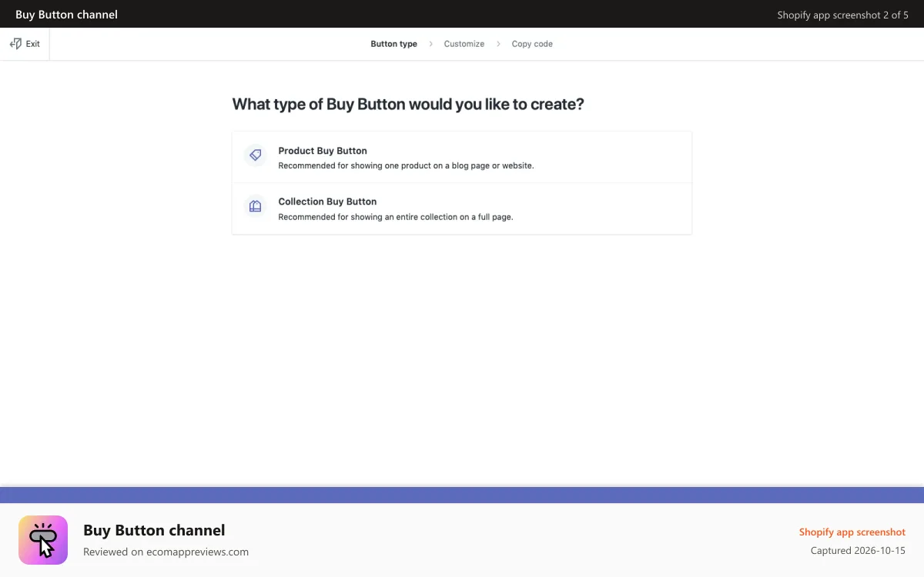Viewport: 924px width, 577px height.
Task: Choose the Product Buy Button title
Action: tap(323, 151)
